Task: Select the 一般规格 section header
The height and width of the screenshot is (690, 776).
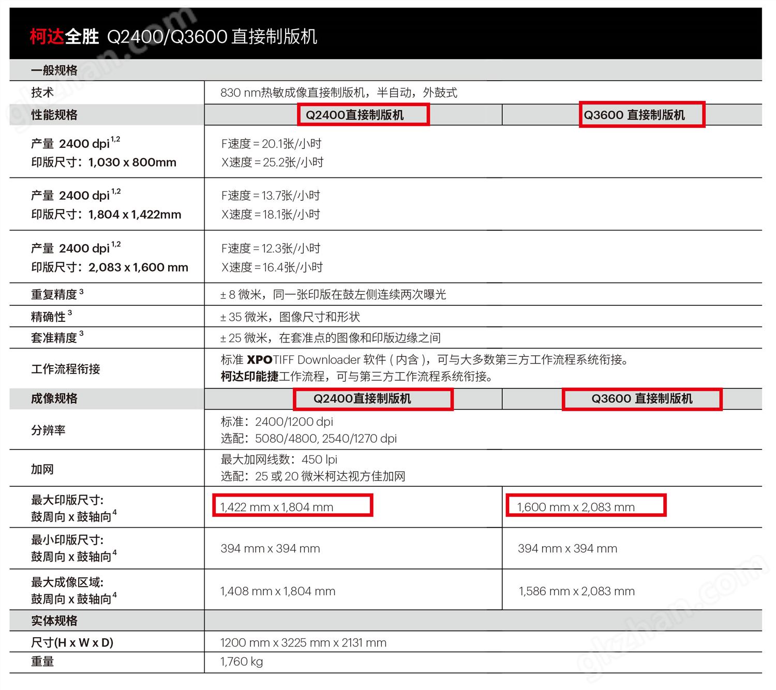Action: point(54,70)
